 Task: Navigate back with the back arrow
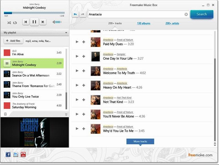click(75, 14)
